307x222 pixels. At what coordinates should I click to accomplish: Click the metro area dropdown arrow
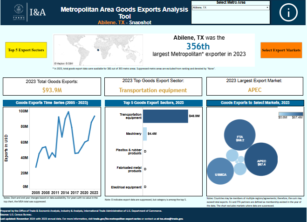tap(267, 7)
